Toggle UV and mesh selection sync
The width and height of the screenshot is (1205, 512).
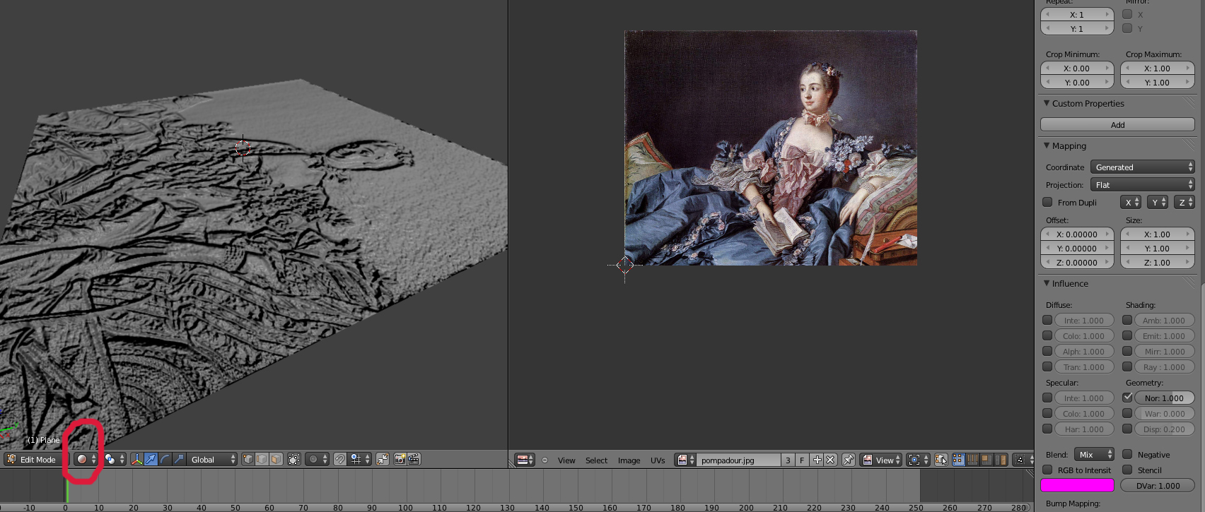point(941,460)
